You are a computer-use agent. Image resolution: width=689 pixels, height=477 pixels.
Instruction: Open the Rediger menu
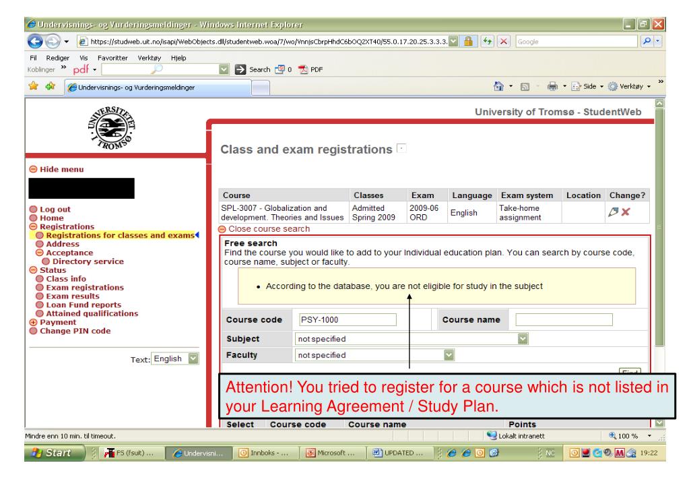[57, 58]
